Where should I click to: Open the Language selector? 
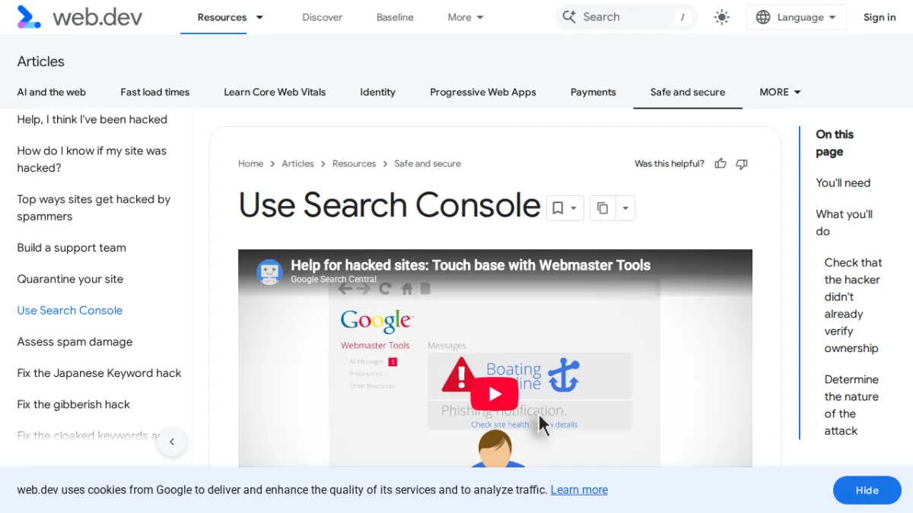(x=796, y=17)
